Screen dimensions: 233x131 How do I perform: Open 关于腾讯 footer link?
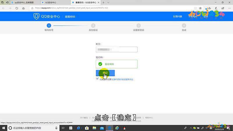tap(84, 118)
